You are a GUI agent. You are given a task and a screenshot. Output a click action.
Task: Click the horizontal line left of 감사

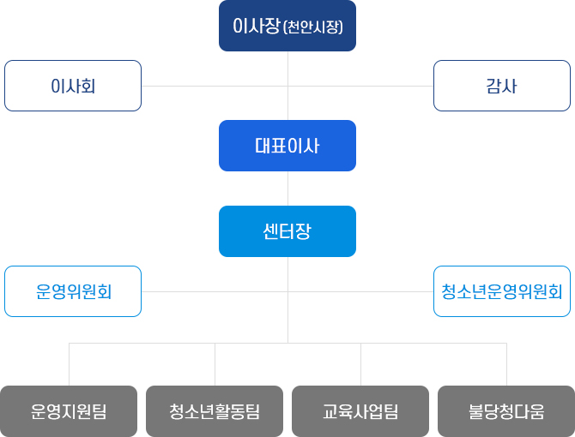click(x=360, y=87)
